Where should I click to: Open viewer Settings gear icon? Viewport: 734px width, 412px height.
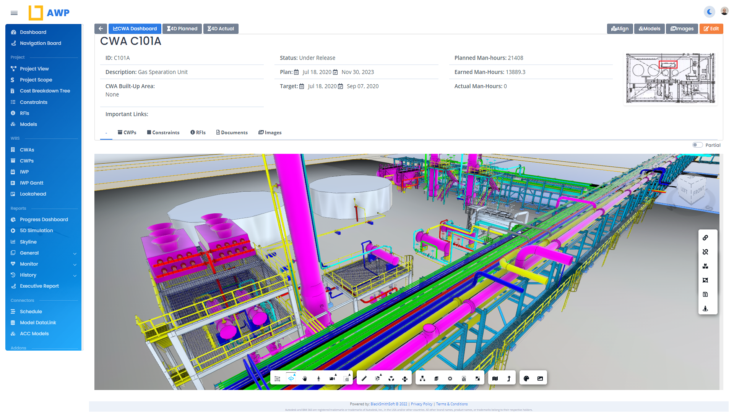(x=450, y=378)
